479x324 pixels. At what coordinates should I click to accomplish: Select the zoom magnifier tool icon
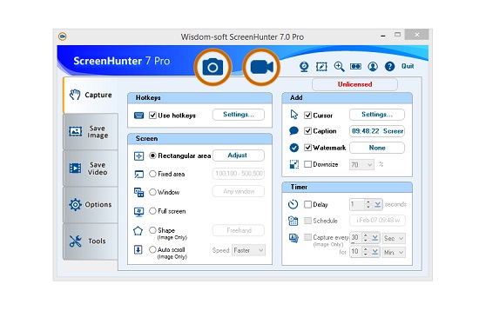click(339, 66)
